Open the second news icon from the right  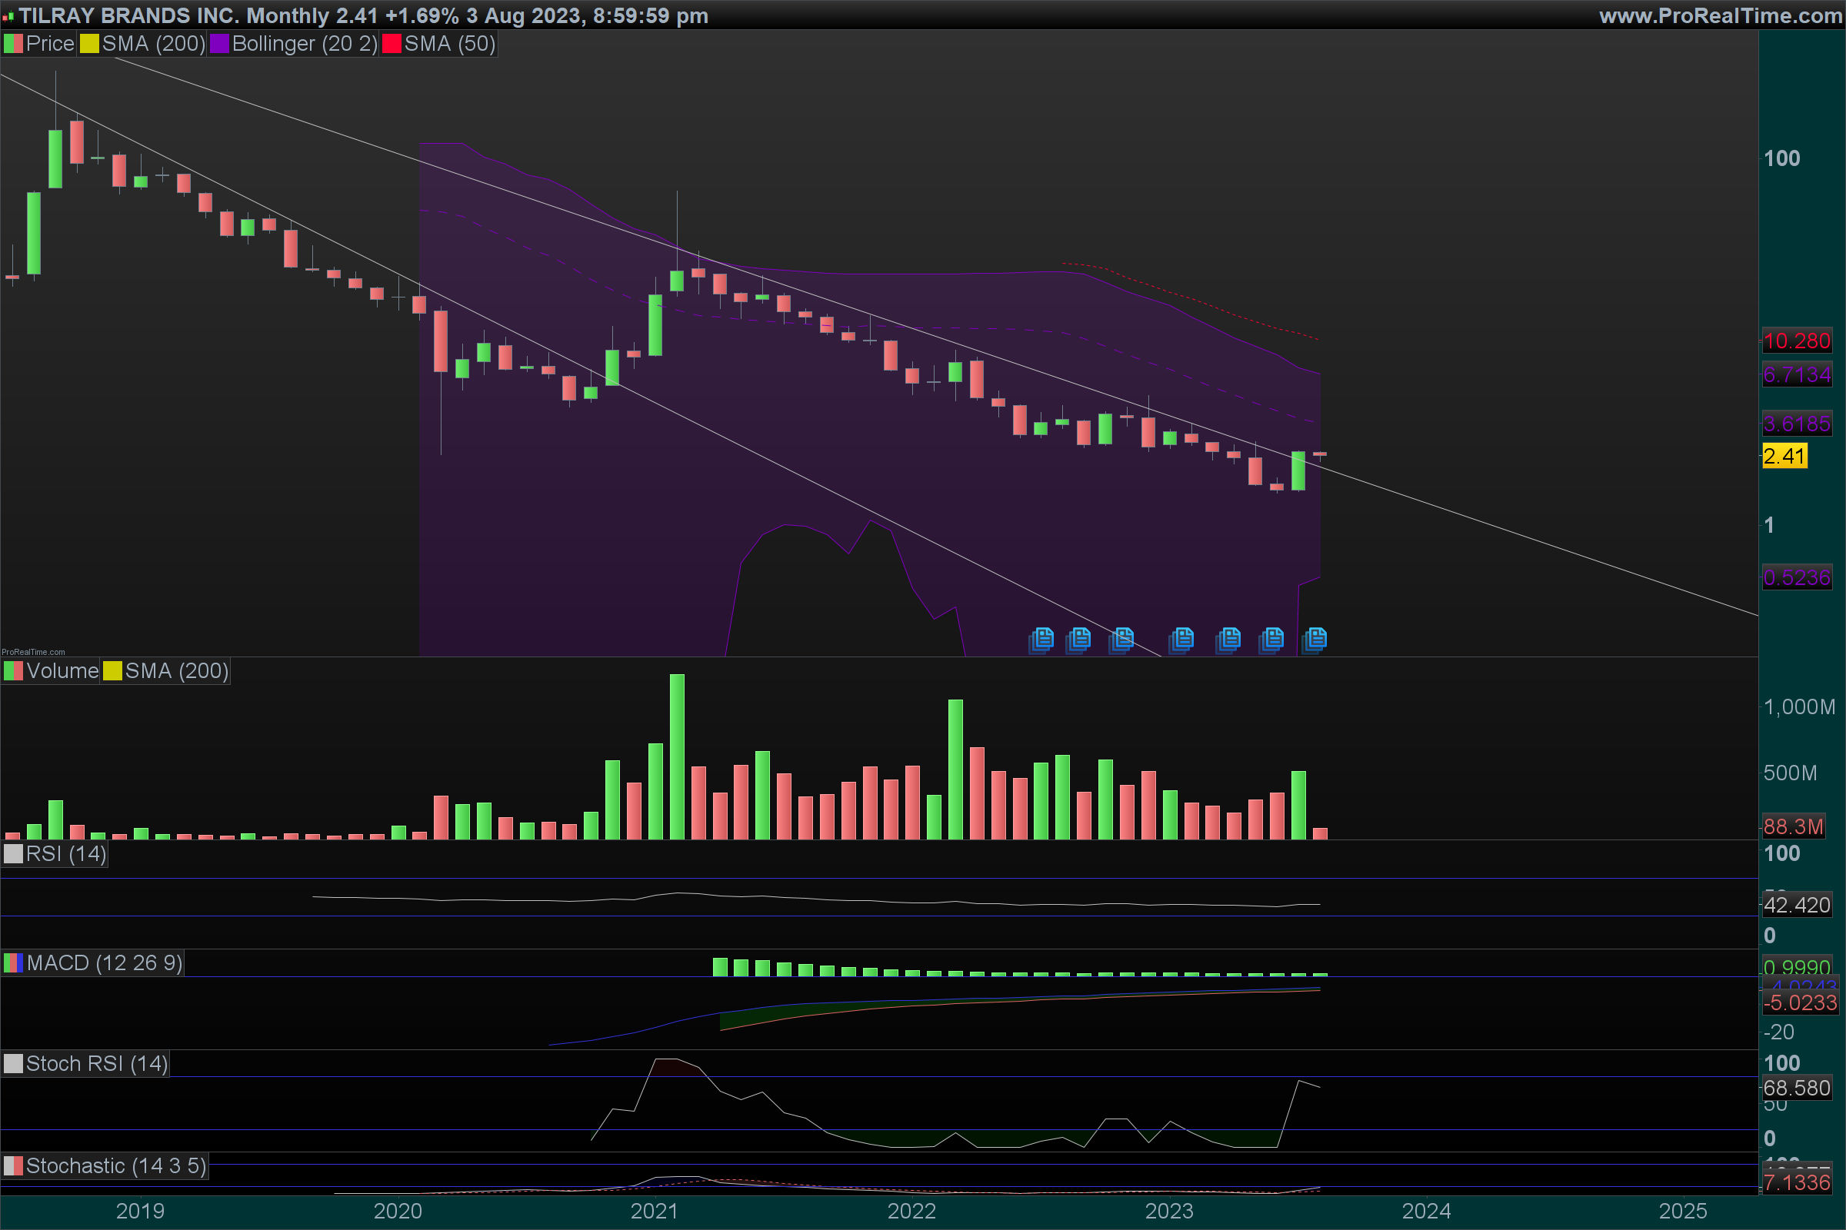click(1272, 640)
